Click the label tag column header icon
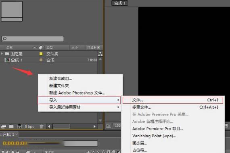 [x=41, y=47]
